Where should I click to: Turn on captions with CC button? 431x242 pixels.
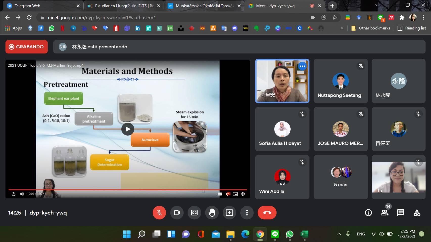[194, 213]
